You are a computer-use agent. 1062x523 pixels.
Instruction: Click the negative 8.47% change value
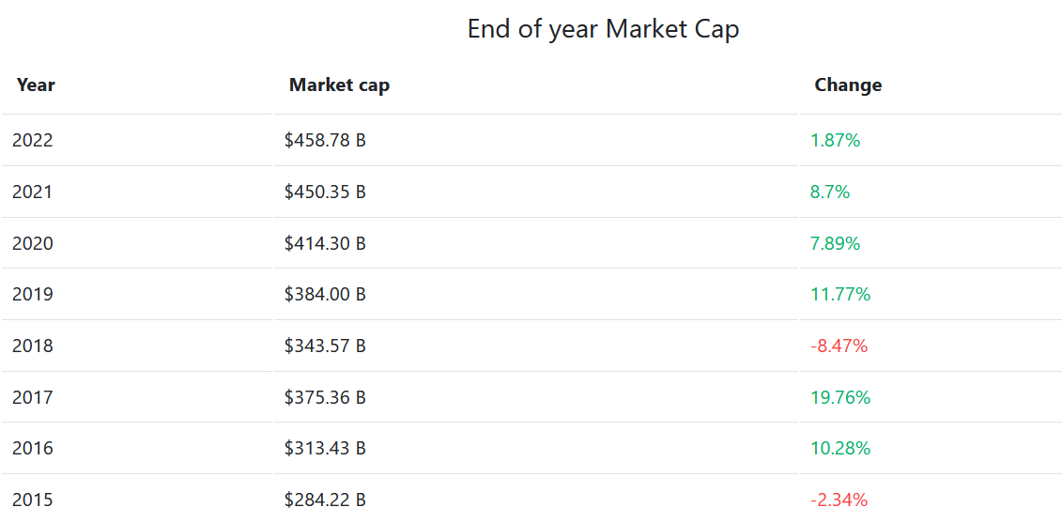[x=839, y=346]
